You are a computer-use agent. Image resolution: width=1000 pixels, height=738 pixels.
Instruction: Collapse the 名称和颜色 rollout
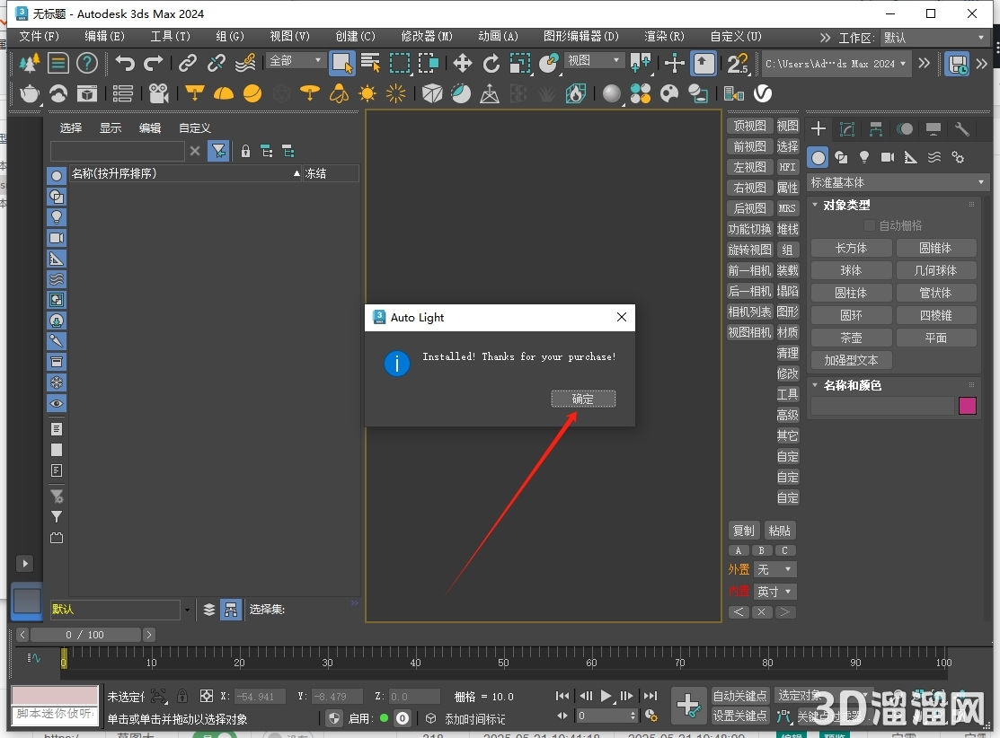click(x=814, y=385)
